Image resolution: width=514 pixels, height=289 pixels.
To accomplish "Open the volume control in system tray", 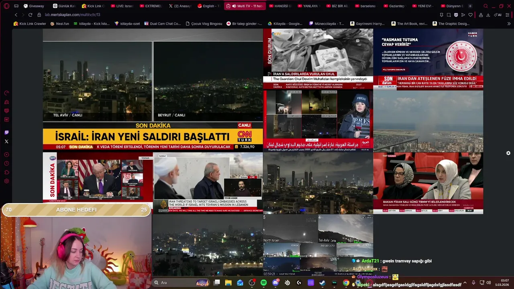I will (488, 283).
